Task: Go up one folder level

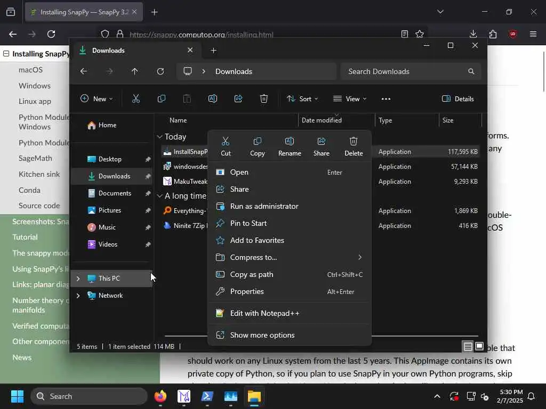Action: click(x=135, y=71)
